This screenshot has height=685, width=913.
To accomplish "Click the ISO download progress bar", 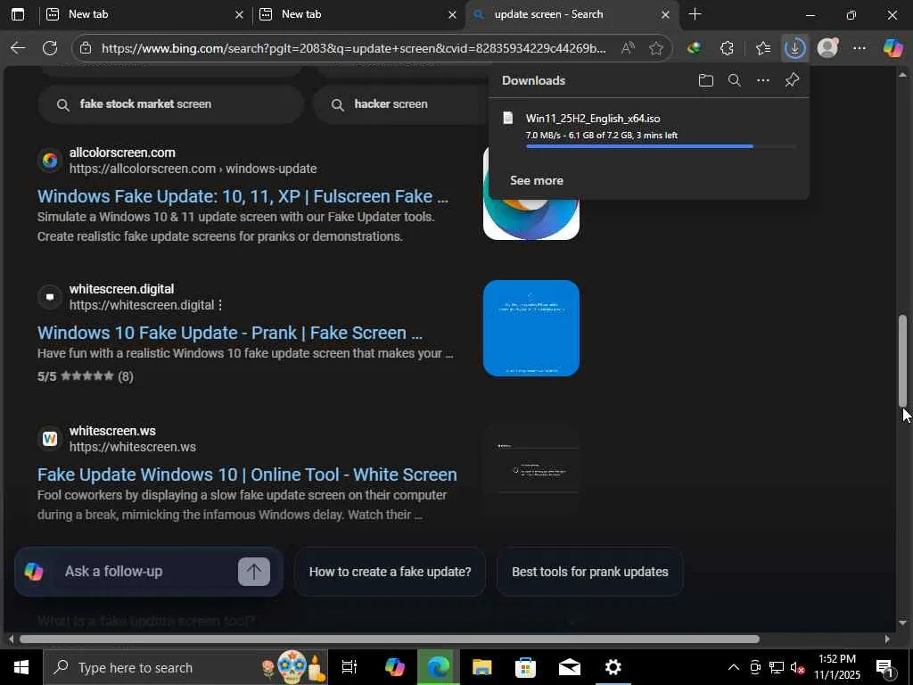I will pyautogui.click(x=660, y=146).
